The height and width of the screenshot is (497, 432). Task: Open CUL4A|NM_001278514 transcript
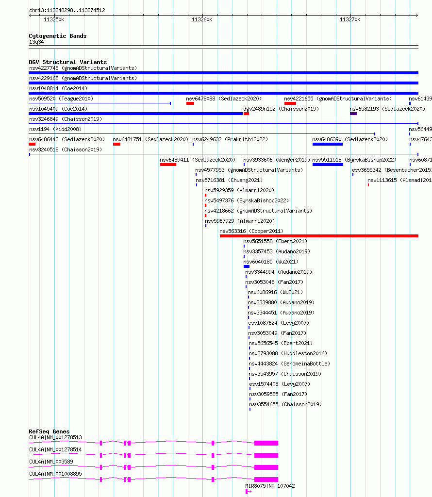pyautogui.click(x=55, y=449)
